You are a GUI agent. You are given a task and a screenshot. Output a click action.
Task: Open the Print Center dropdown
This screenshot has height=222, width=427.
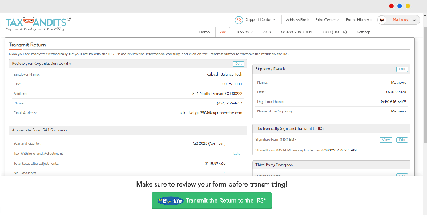coord(327,19)
